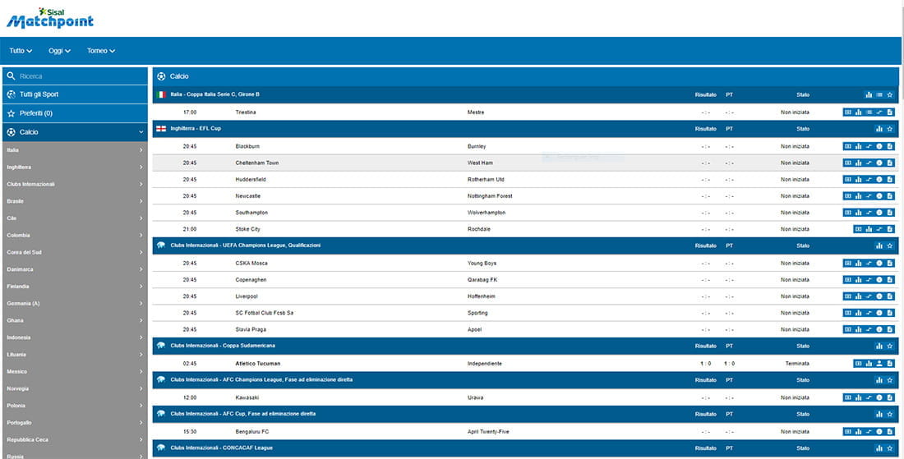Screen dimensions: 904x459
Task: Click the bar chart icon for Liverpool vs Hoffenheim
Action: click(859, 296)
